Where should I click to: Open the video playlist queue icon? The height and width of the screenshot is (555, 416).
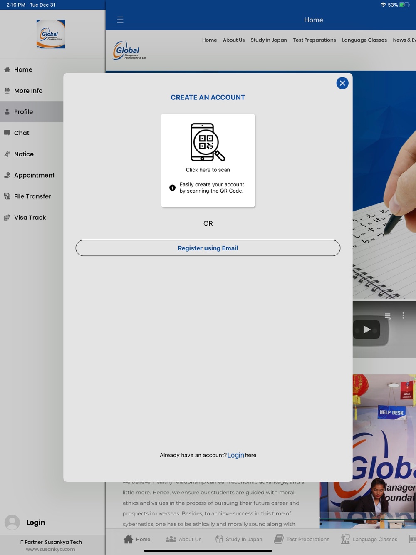point(388,316)
